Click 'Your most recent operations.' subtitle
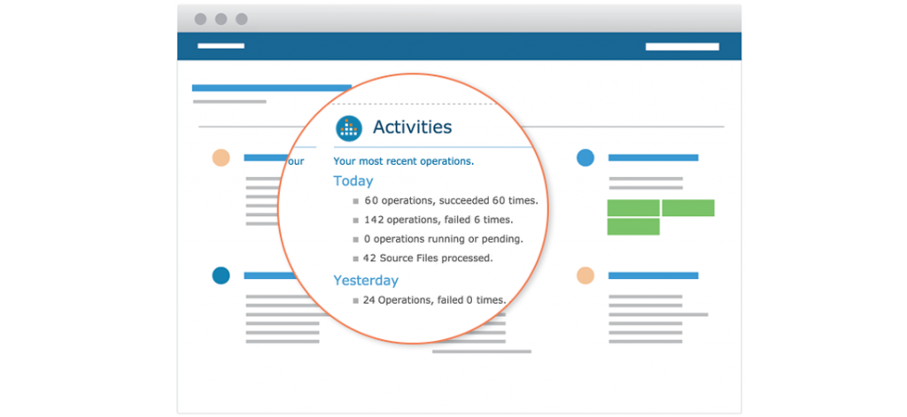Image resolution: width=907 pixels, height=417 pixels. pos(403,161)
